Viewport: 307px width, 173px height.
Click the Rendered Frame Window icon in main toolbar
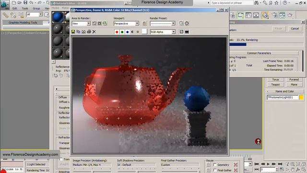pyautogui.click(x=282, y=15)
